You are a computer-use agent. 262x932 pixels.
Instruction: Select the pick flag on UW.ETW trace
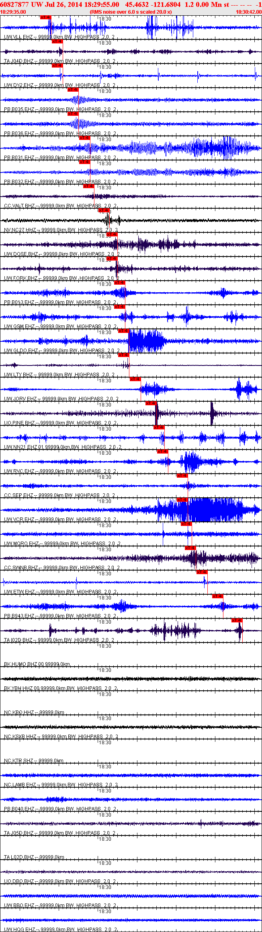pos(202,572)
